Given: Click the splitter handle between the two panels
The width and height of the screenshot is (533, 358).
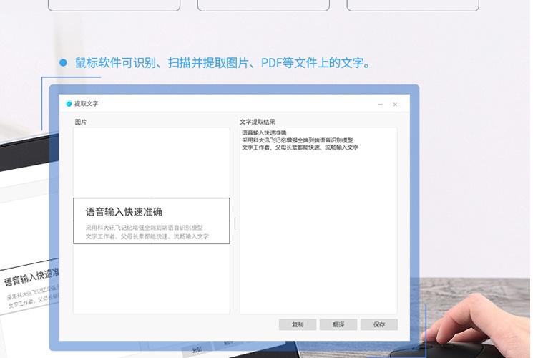Looking at the screenshot, I should (x=235, y=223).
